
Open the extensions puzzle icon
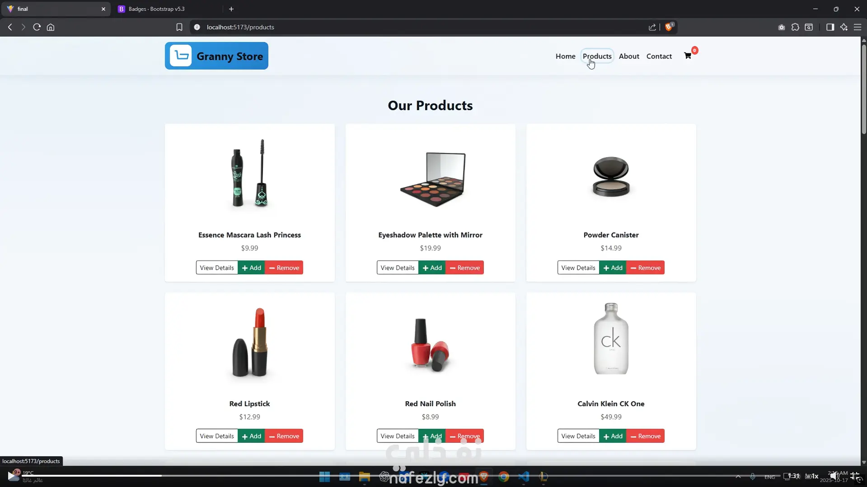[795, 27]
